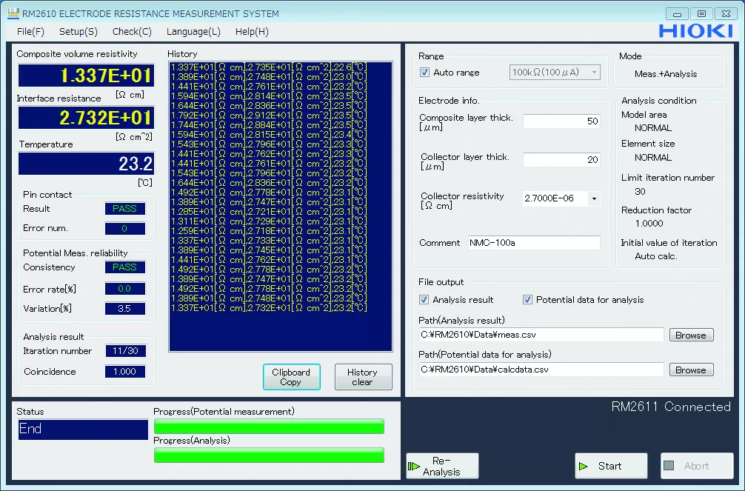Click the Comment field containing NMC-100a
Viewport: 745px width, 491px height.
coord(533,243)
